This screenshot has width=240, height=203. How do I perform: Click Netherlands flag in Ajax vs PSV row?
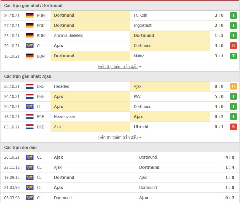tap(29, 96)
